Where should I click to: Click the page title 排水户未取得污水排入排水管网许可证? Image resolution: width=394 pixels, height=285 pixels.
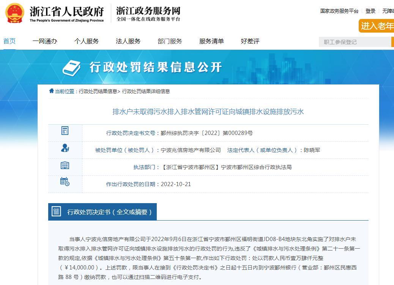[208, 112]
